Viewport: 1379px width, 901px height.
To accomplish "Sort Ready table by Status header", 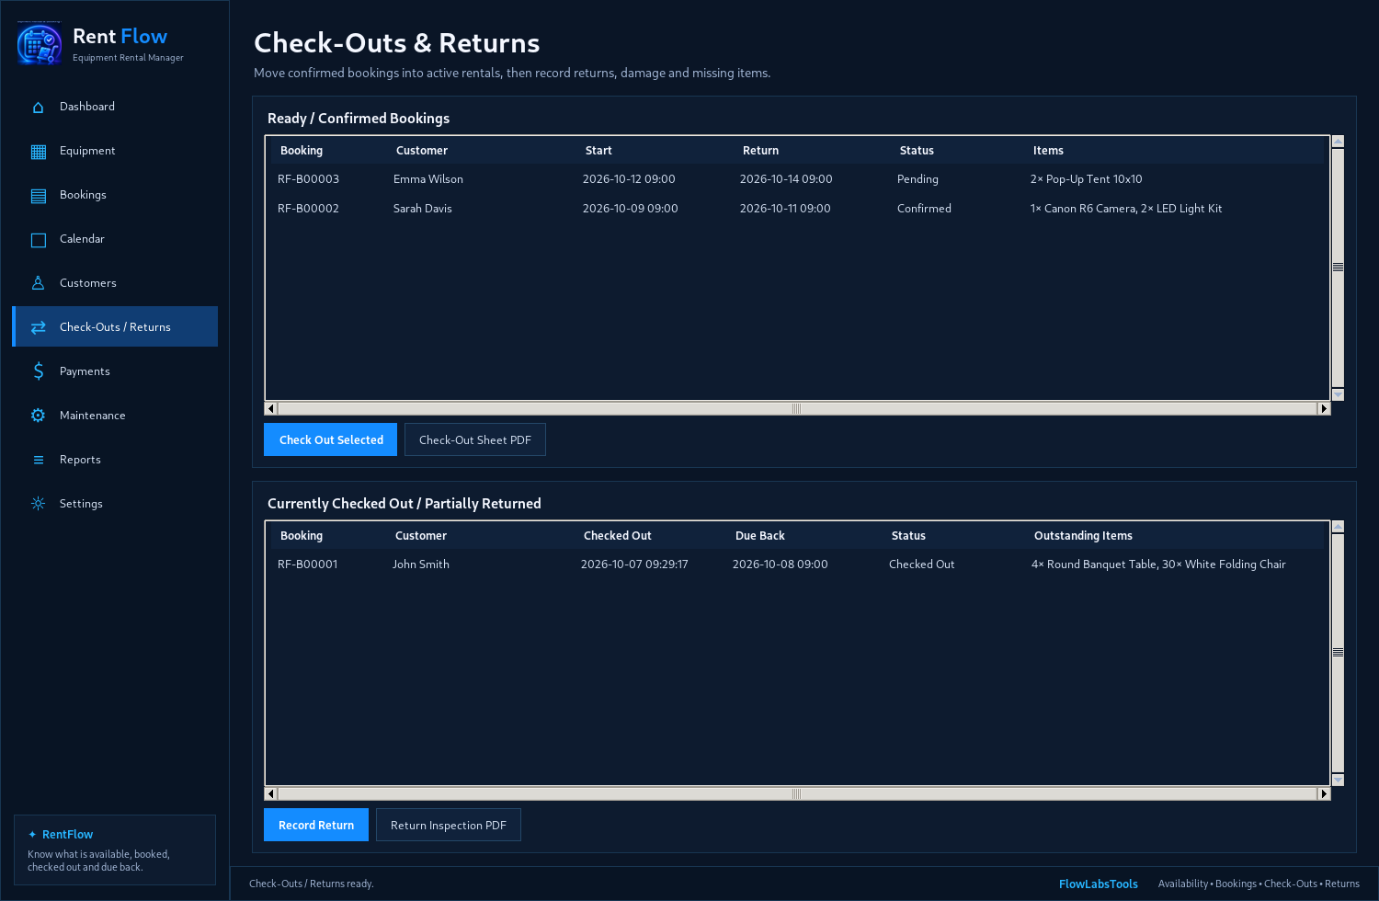I will pyautogui.click(x=917, y=151).
